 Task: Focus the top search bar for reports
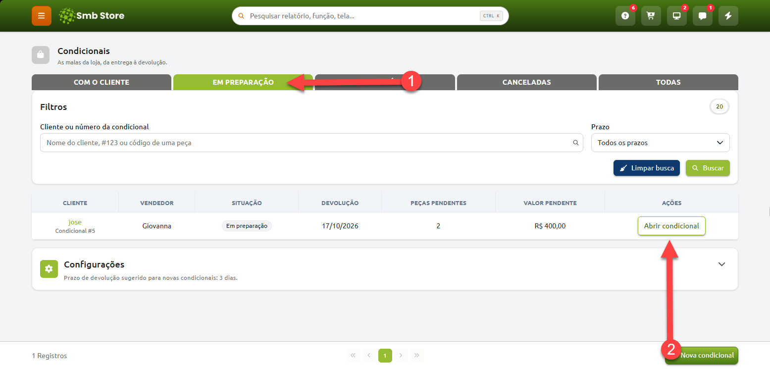click(x=370, y=16)
